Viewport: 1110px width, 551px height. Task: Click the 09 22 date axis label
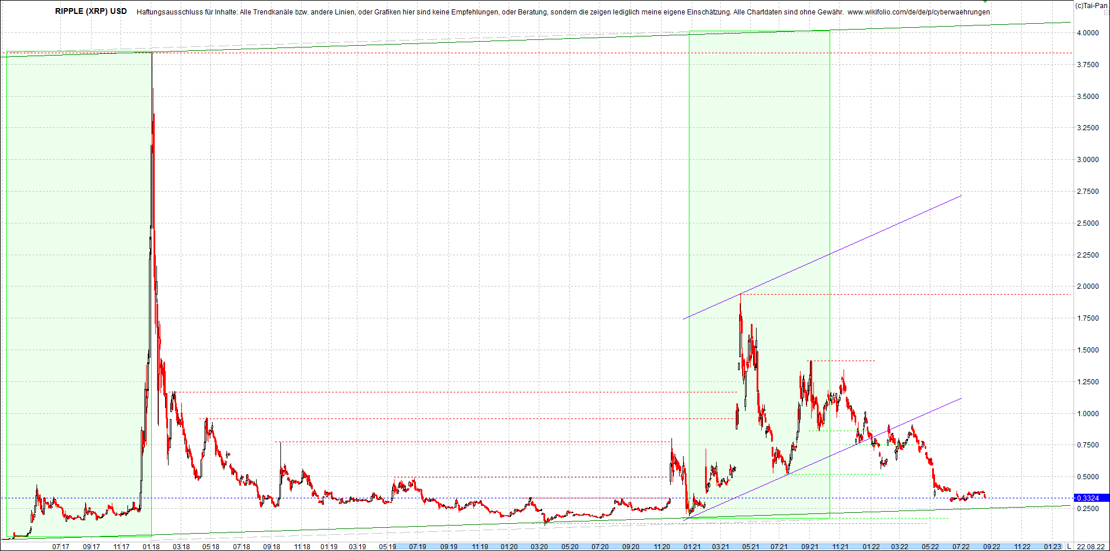[x=991, y=546]
